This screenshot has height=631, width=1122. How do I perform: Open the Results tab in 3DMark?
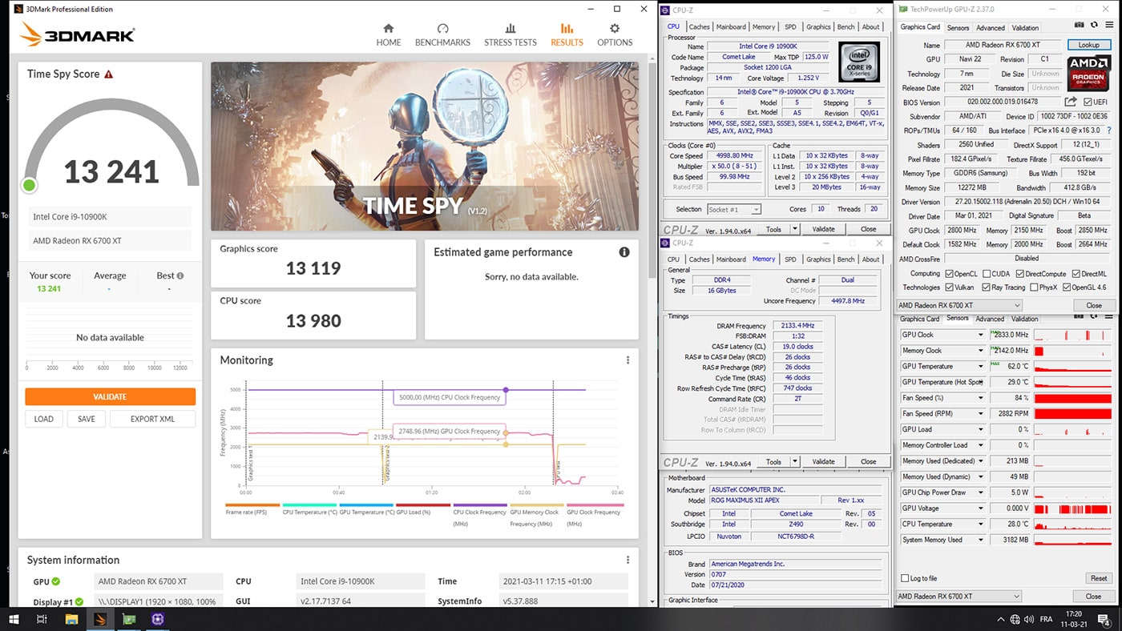pos(567,34)
